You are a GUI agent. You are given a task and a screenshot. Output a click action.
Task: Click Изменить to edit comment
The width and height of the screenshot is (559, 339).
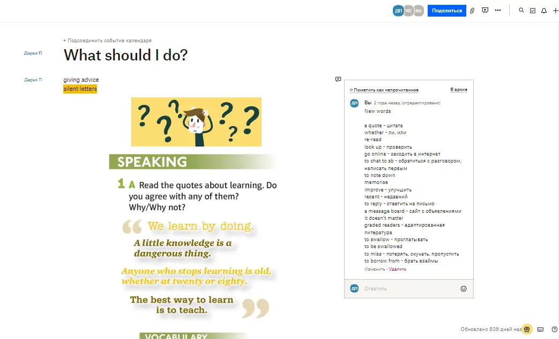(374, 269)
